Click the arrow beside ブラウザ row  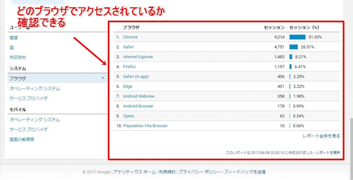click(x=103, y=78)
